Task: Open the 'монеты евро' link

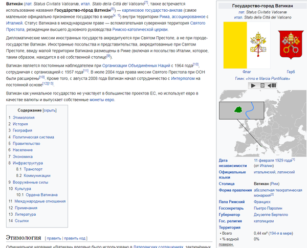Action: coord(102,100)
